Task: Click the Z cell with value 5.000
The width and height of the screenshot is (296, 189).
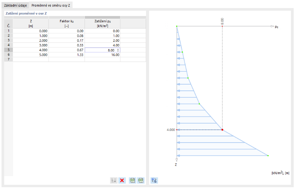Action: pyautogui.click(x=31, y=55)
